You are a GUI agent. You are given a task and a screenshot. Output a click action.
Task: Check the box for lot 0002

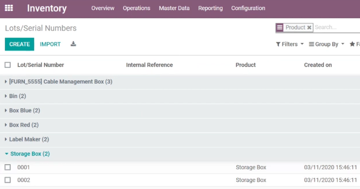pos(8,180)
